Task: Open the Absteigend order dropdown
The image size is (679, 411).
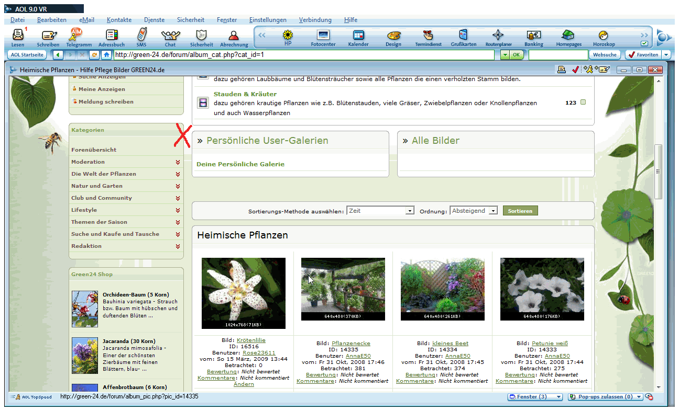Action: point(493,211)
